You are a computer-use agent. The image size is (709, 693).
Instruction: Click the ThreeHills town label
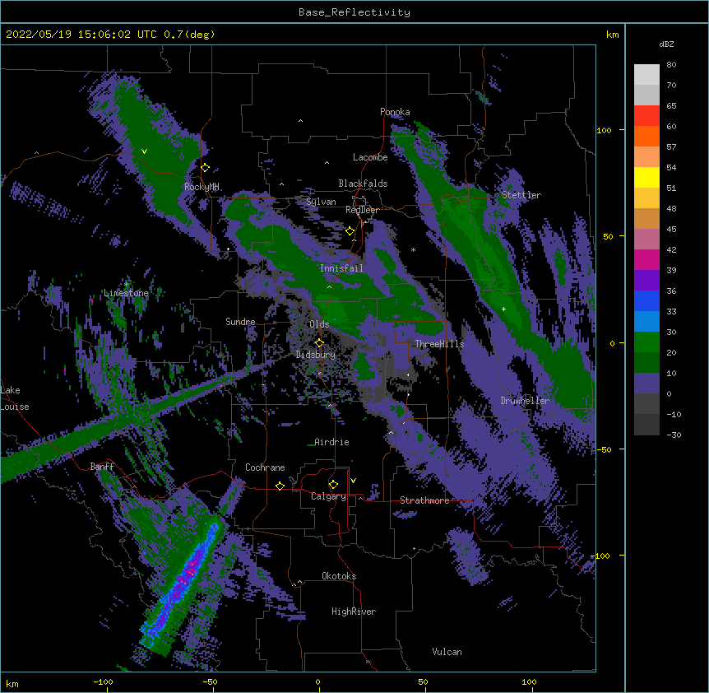pyautogui.click(x=439, y=344)
